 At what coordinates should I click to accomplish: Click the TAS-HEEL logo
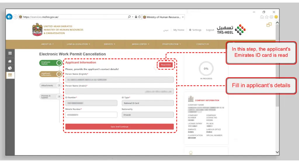231,30
